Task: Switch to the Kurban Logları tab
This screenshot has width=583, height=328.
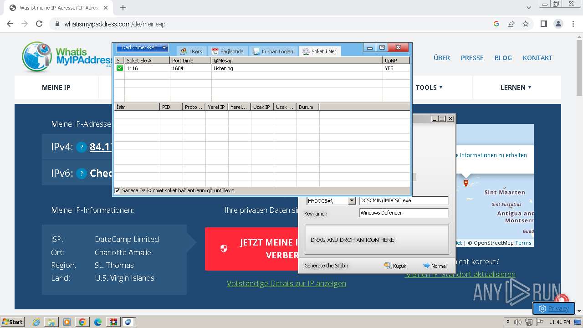Action: (x=274, y=51)
